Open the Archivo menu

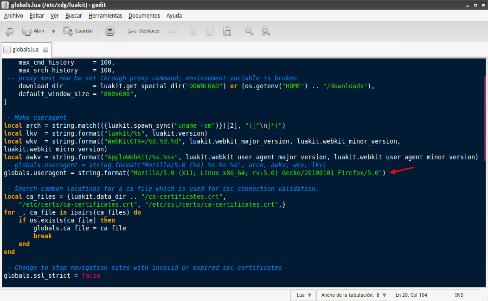[x=13, y=15]
